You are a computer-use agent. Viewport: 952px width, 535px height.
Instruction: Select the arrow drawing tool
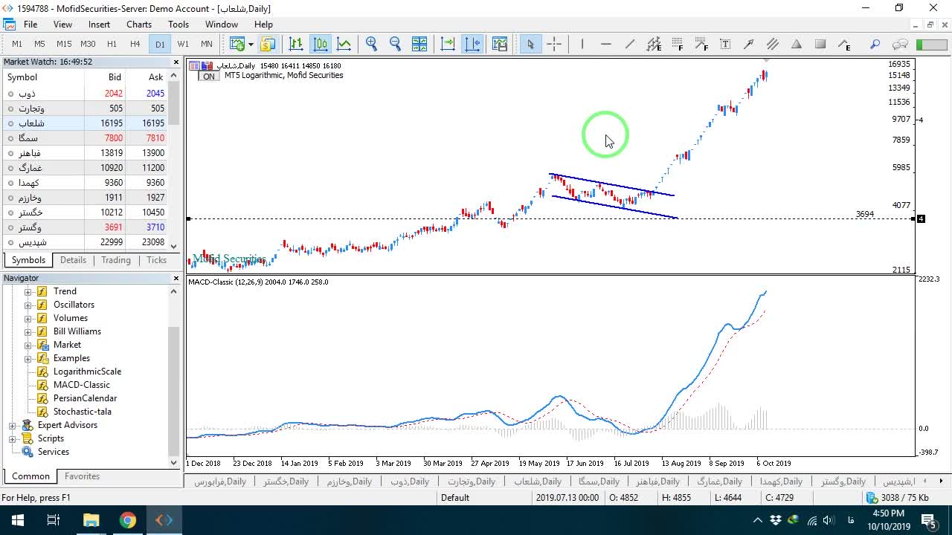(x=749, y=44)
